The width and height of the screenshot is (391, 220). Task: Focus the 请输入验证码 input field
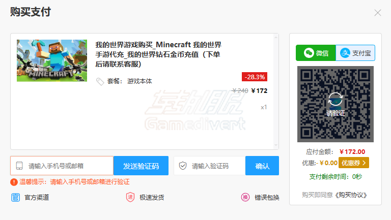(209, 166)
